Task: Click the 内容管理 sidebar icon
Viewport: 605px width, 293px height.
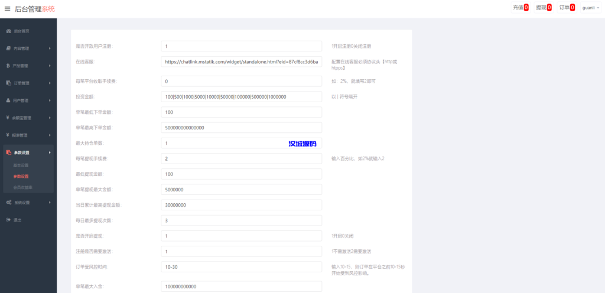Action: click(8, 48)
